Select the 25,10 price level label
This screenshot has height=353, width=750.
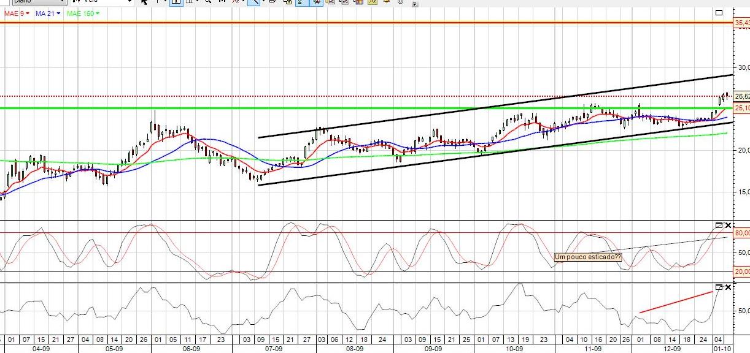[742, 108]
